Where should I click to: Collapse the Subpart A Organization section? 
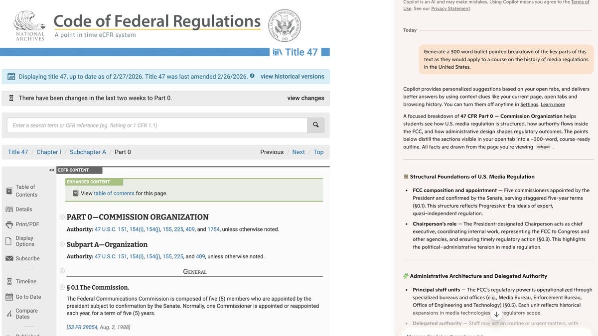[x=62, y=244]
